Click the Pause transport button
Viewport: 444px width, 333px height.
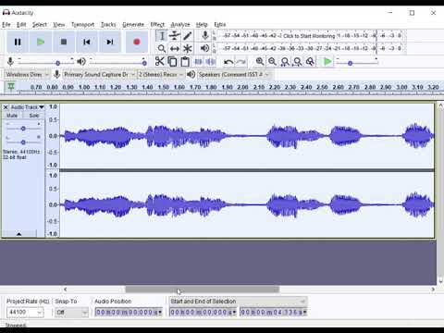[18, 42]
